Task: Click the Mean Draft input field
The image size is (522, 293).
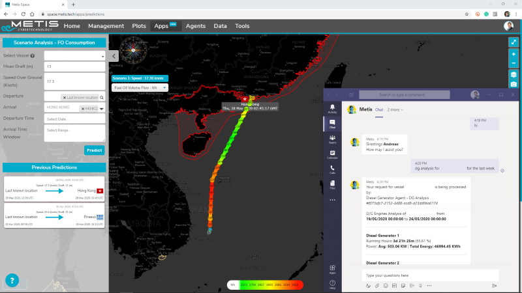Action: click(74, 66)
